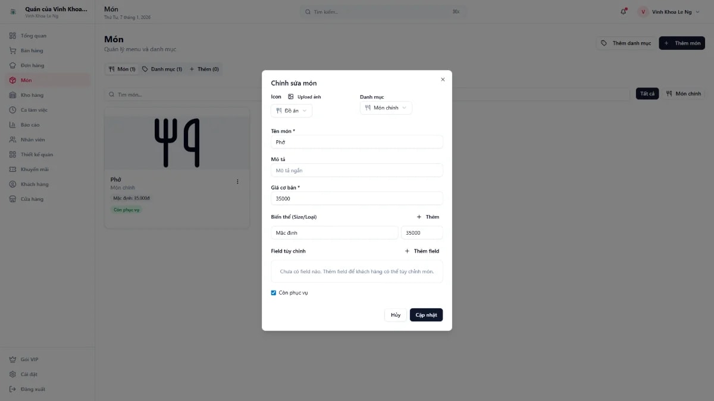The height and width of the screenshot is (401, 714).
Task: Click the Kho hàng sidebar icon
Action: point(12,95)
